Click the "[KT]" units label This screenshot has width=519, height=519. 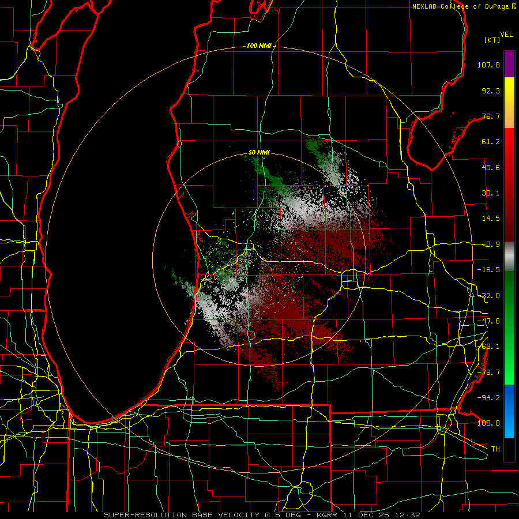(x=492, y=40)
